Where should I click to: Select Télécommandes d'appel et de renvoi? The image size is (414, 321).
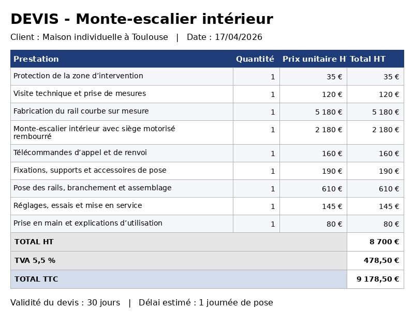(80, 152)
